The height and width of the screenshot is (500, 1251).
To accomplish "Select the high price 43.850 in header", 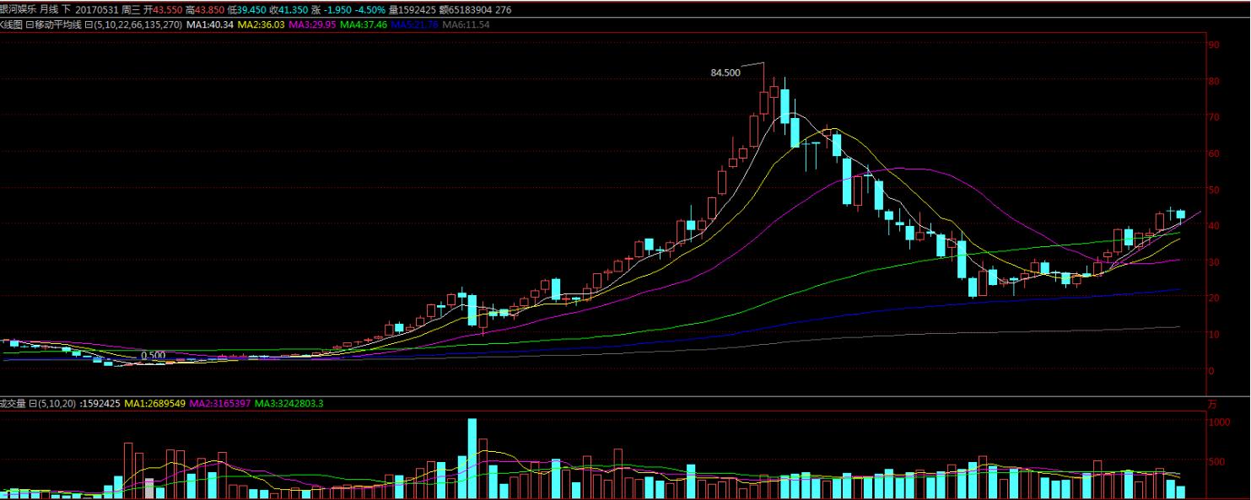I will (209, 9).
